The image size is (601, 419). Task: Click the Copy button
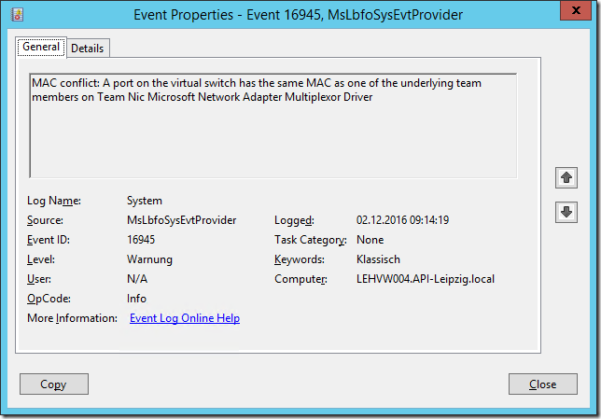tap(54, 384)
